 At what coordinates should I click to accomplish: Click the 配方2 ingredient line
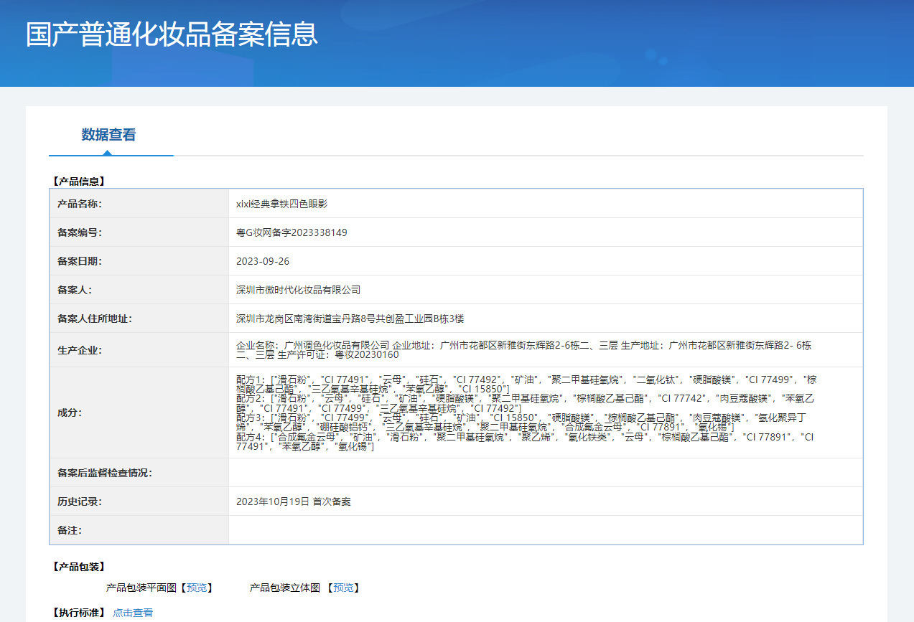pos(526,402)
